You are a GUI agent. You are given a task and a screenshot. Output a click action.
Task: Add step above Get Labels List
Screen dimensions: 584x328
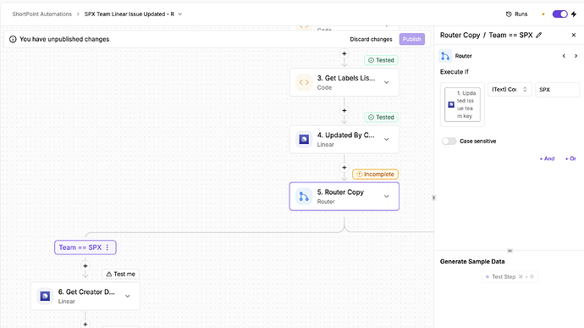(344, 53)
